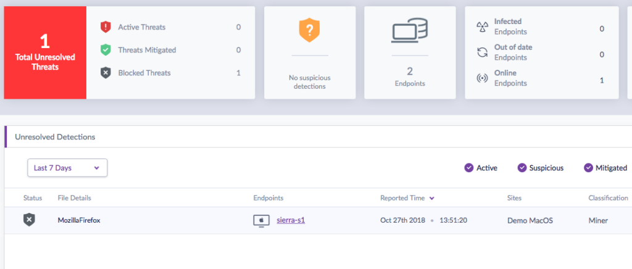Click the Total Unresolved Threats red tile
Screen dimensions: 632x269
click(45, 52)
